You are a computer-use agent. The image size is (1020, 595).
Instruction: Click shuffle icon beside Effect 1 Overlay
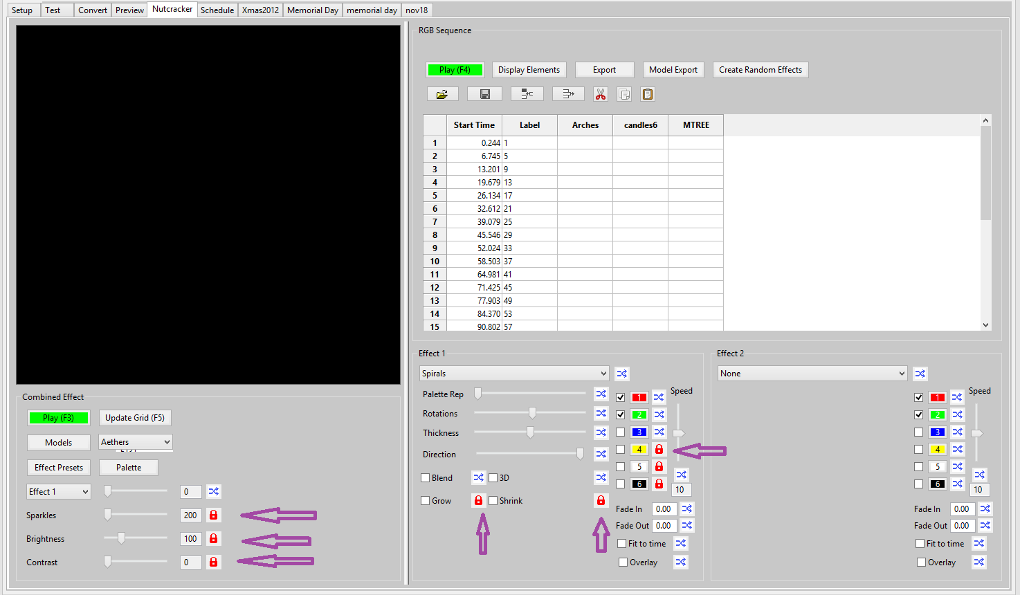[x=681, y=562]
